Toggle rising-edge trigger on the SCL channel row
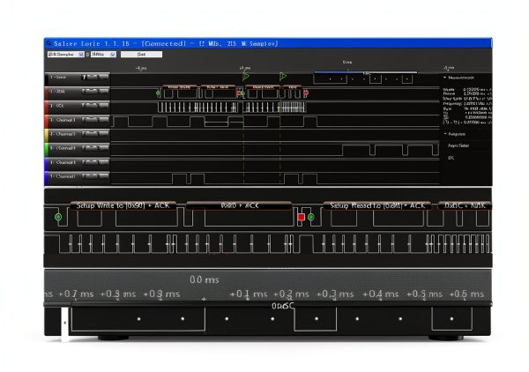Viewport: 529px width, 372px height. point(85,106)
